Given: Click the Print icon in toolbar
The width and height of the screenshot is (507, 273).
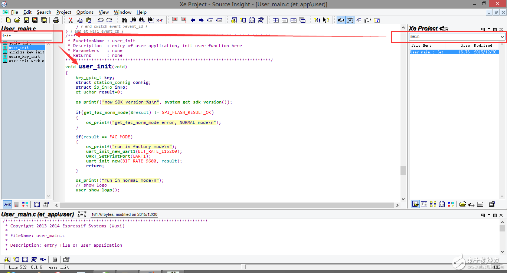Looking at the screenshot, I should pyautogui.click(x=56, y=20).
